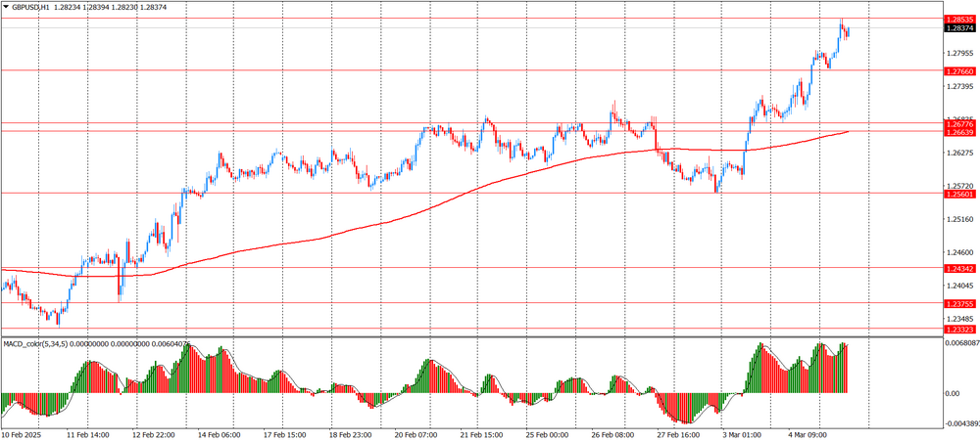This screenshot has width=980, height=442.
Task: Click the 26 Feb 08:00 time label
Action: point(614,434)
